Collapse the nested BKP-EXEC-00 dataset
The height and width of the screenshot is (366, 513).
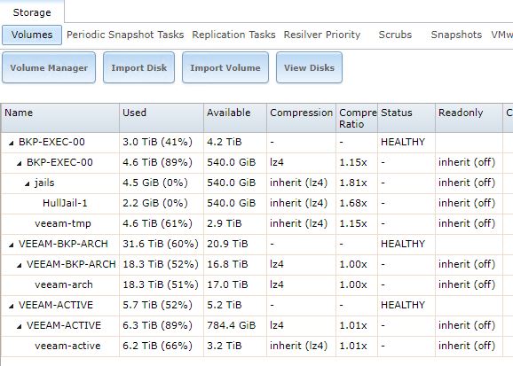(x=20, y=163)
